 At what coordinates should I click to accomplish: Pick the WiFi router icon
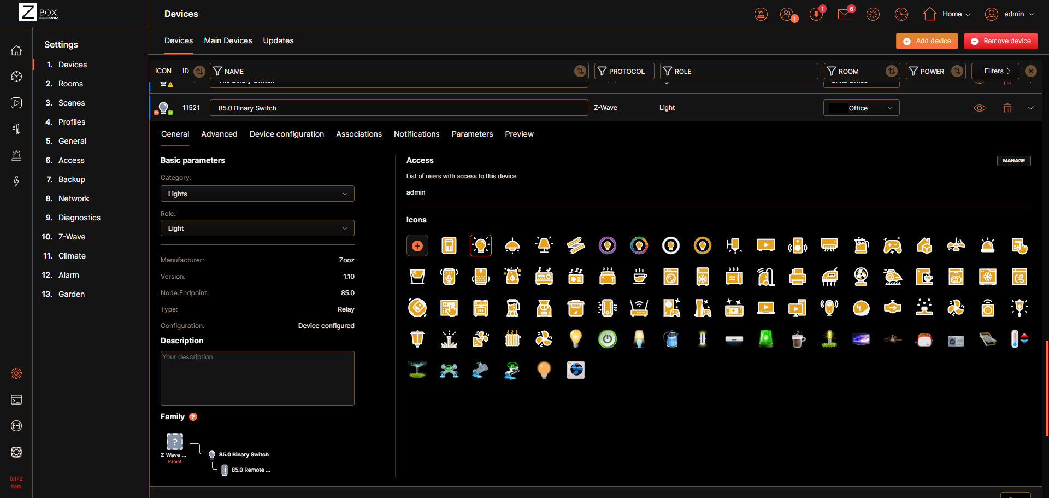point(639,308)
